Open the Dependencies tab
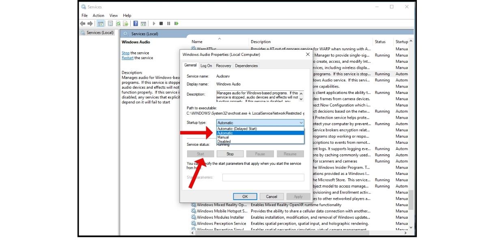 tap(246, 66)
